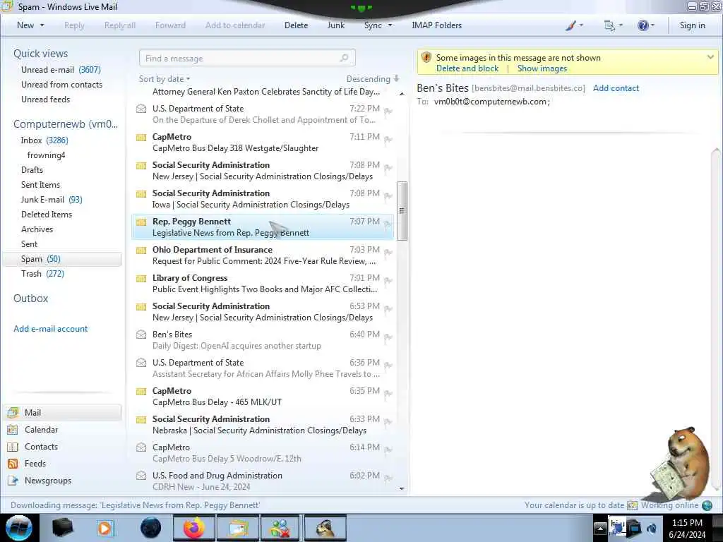The image size is (723, 542).
Task: Flag the Nebraska Social Security Administration message
Action: point(388,422)
